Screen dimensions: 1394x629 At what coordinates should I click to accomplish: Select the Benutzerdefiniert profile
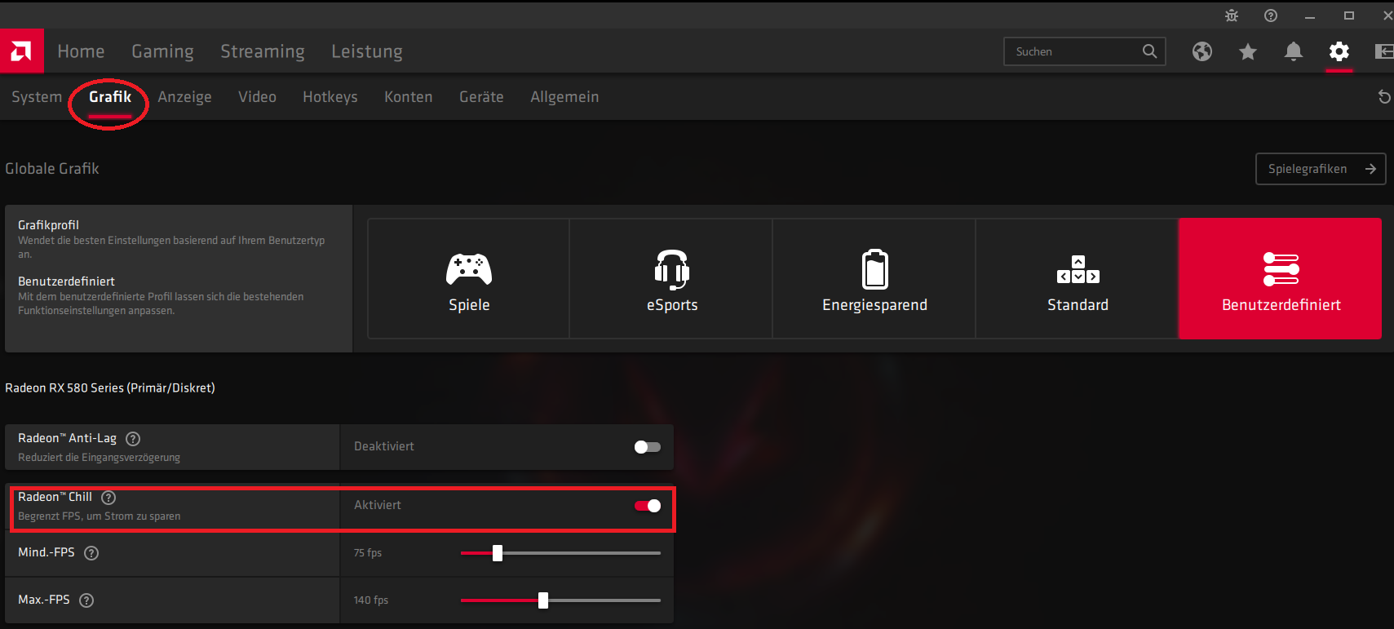pos(1281,278)
